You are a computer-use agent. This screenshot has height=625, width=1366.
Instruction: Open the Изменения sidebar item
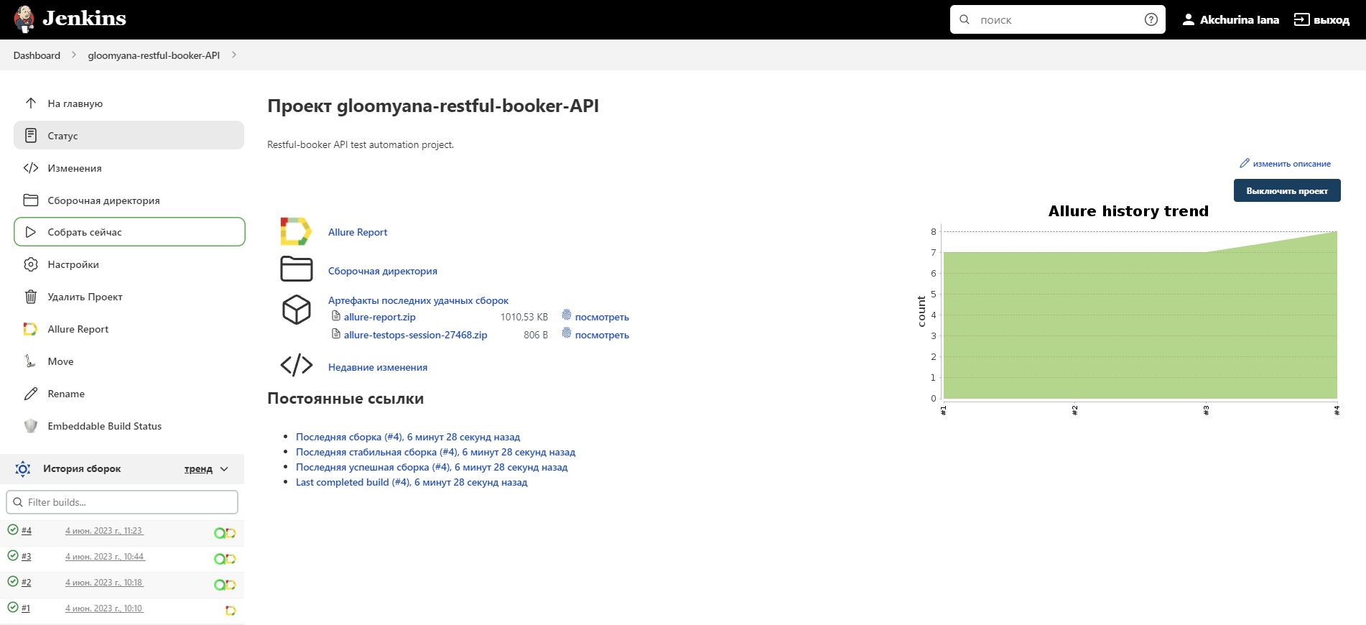pyautogui.click(x=129, y=168)
